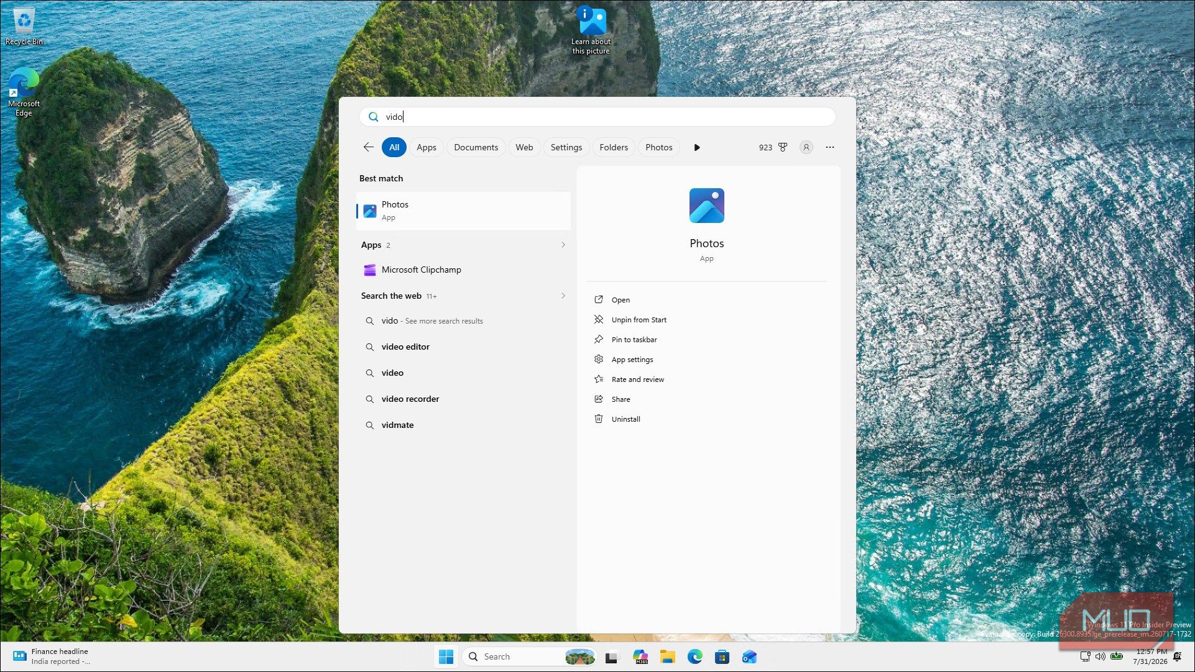
Task: Switch to the Folders filter tab
Action: coord(614,147)
